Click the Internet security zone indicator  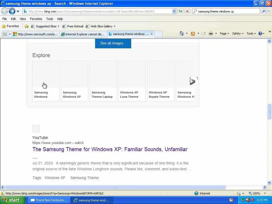point(202,193)
